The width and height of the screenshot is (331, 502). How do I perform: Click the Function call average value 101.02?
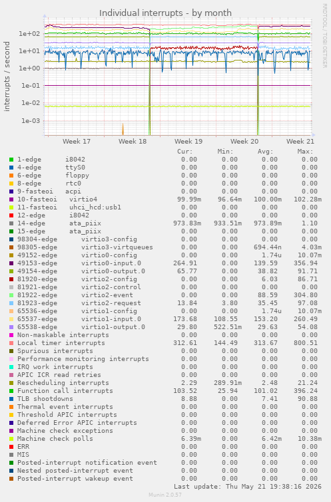(x=266, y=391)
